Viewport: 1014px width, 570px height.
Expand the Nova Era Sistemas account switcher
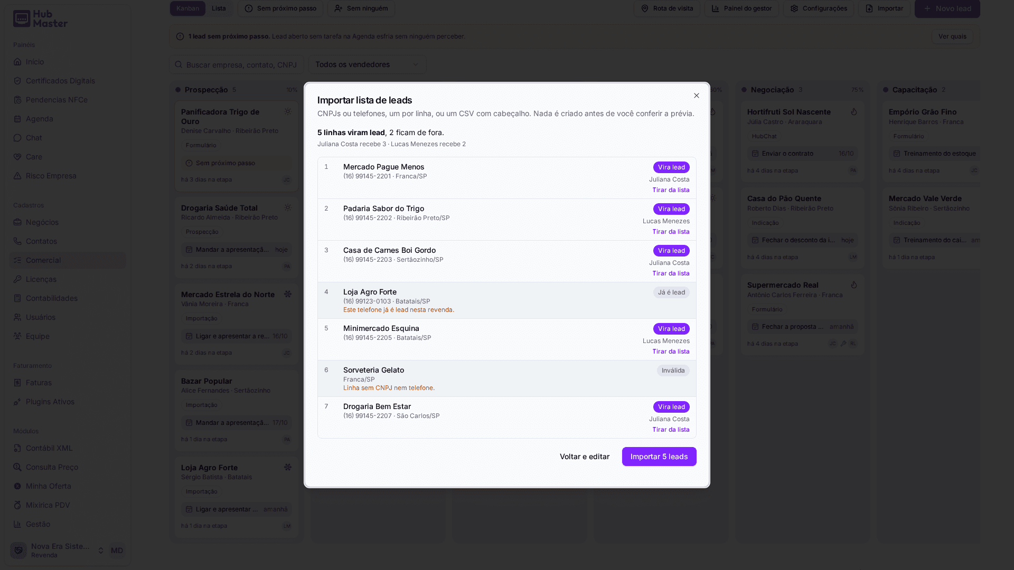pos(57,550)
